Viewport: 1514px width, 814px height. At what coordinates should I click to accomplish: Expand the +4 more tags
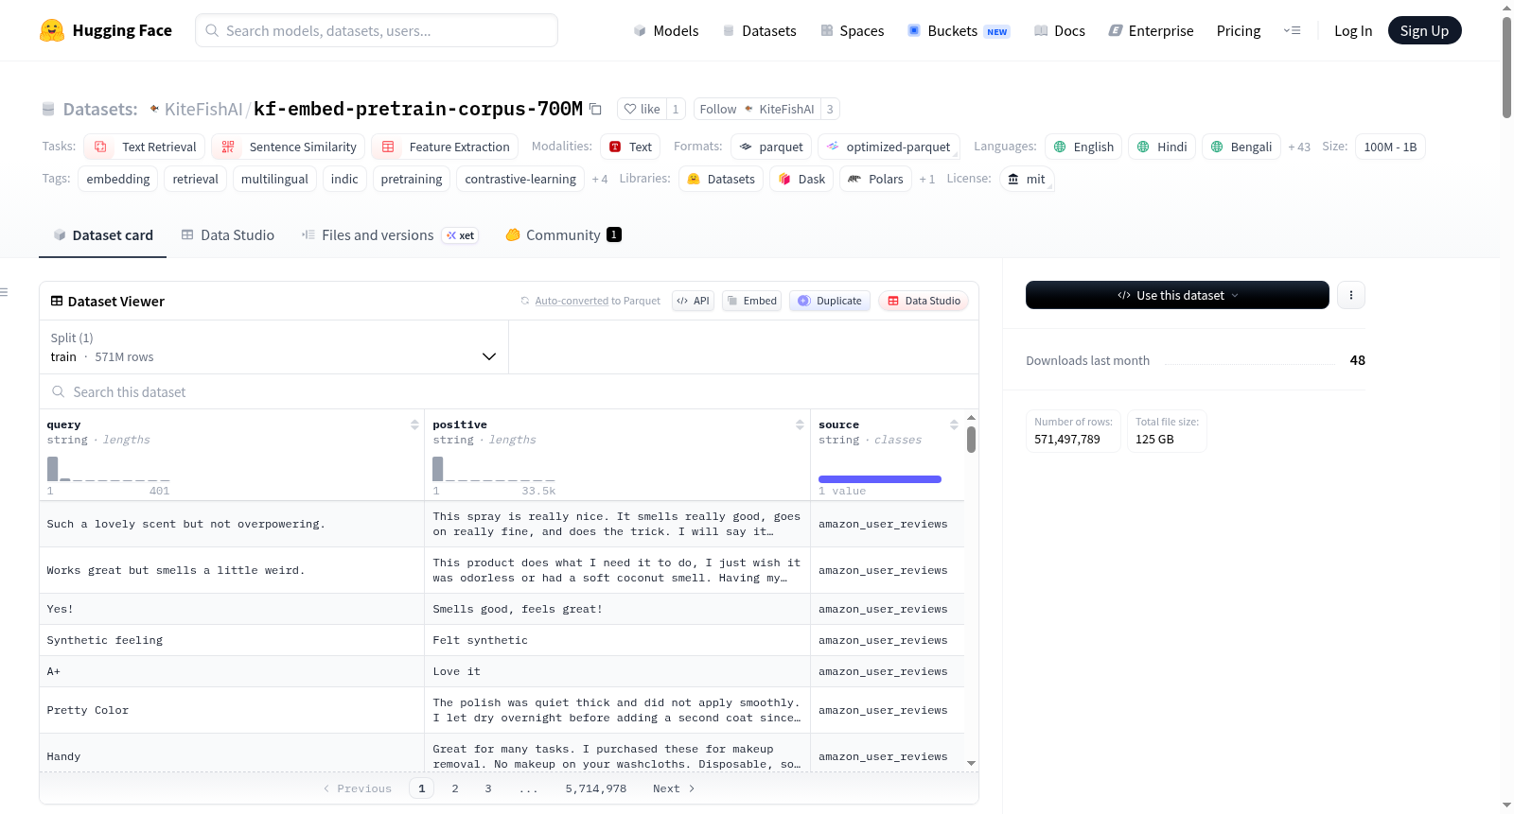click(600, 179)
